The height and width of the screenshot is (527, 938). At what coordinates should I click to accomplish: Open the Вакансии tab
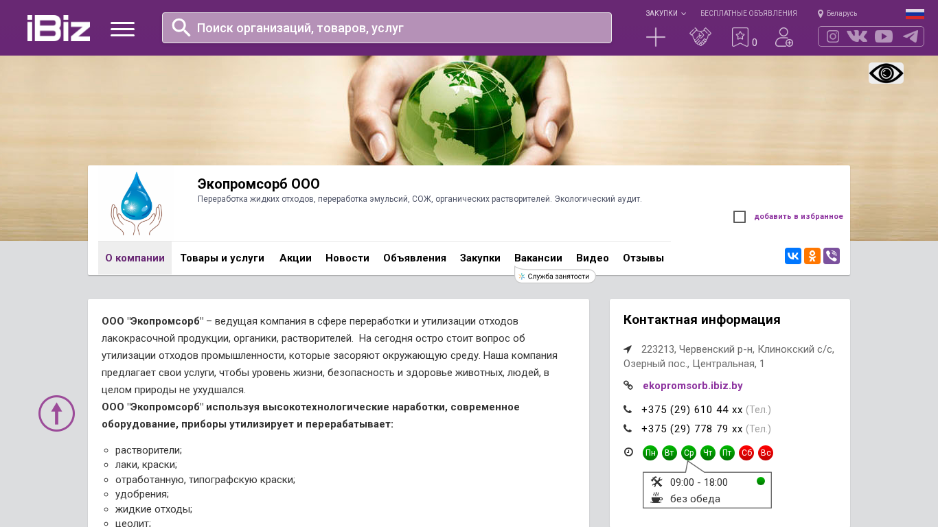point(538,258)
